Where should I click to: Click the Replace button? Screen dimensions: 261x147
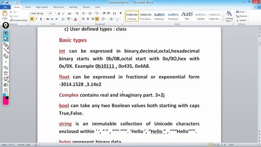pyautogui.click(x=242, y=16)
